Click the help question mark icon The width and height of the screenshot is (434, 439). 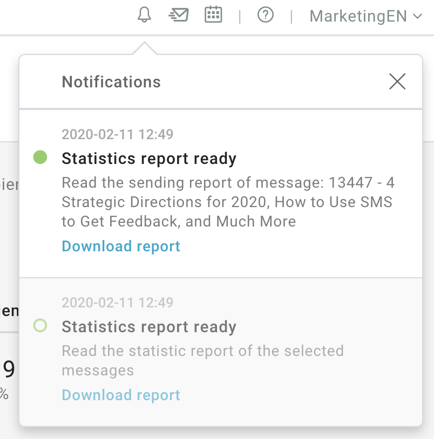pyautogui.click(x=265, y=16)
